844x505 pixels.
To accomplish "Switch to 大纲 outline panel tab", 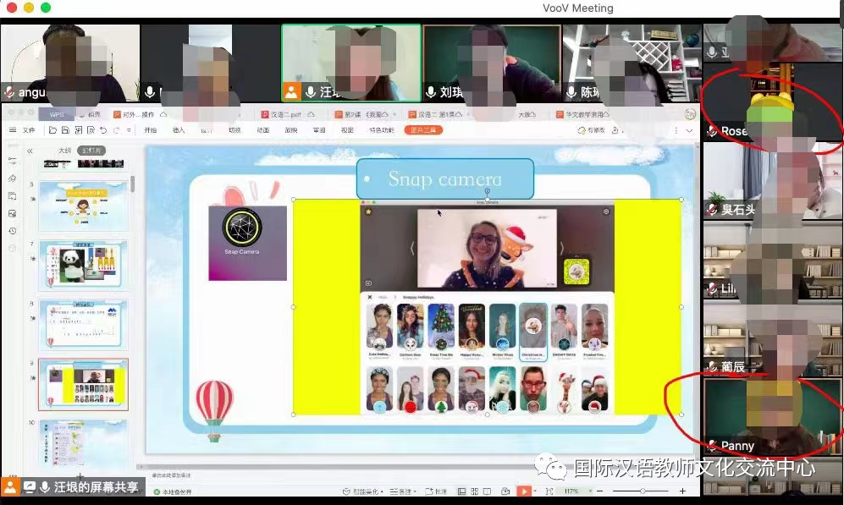I will coord(64,151).
